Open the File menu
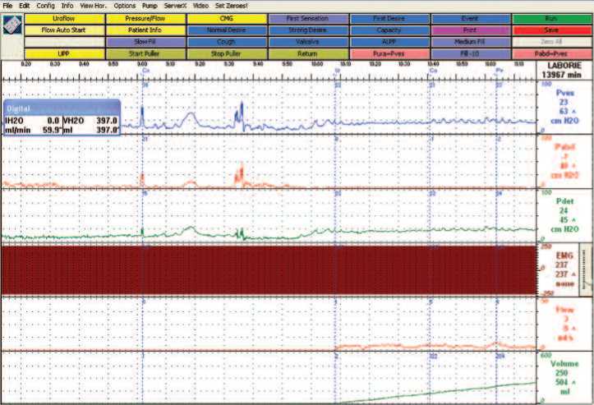This screenshot has width=594, height=405. click(x=7, y=6)
